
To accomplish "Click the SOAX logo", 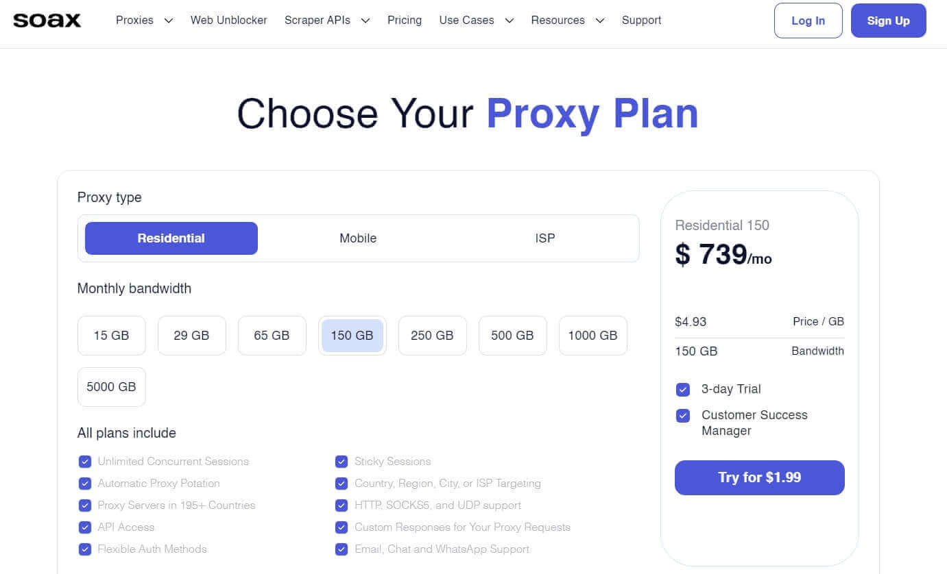I will pos(47,21).
